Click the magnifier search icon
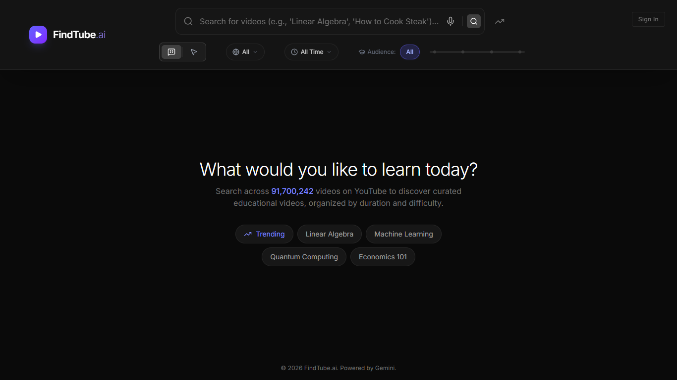The height and width of the screenshot is (380, 677). [x=473, y=21]
